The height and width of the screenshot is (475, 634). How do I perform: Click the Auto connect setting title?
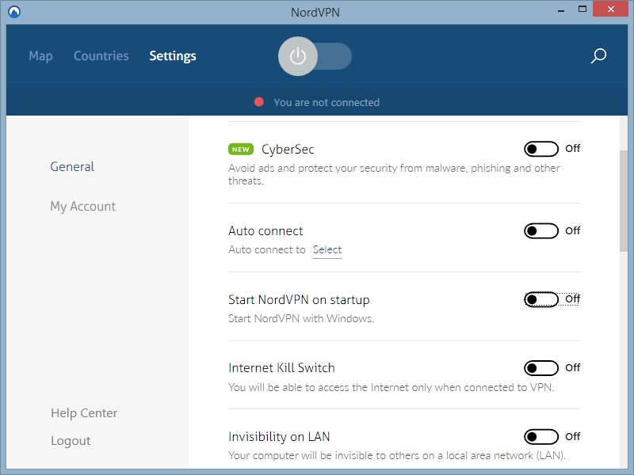pyautogui.click(x=265, y=230)
